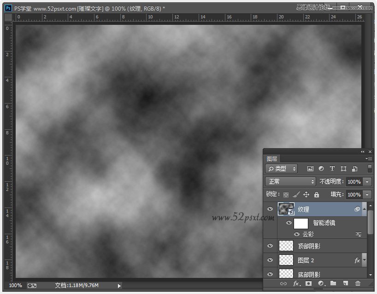Collapse the Layers panel with double arrows
This screenshot has width=377, height=294.
[362, 152]
